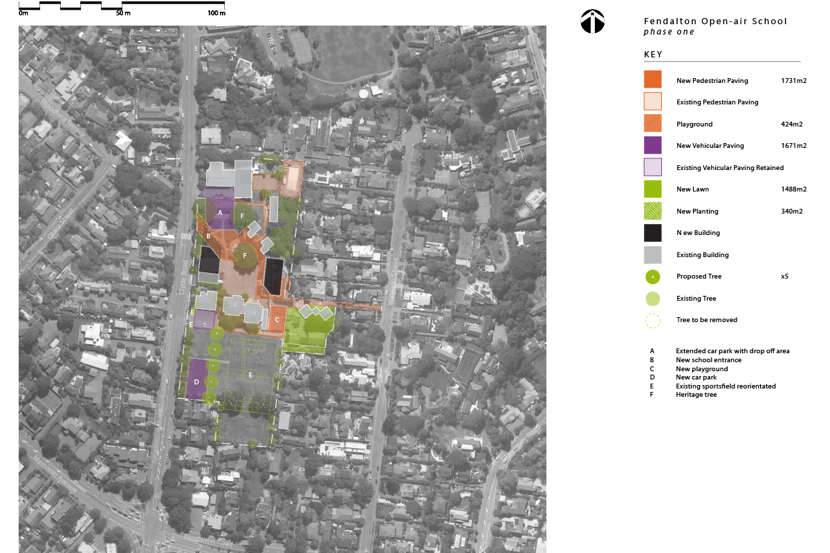This screenshot has height=553, width=830.
Task: Click the 'Fendalton Open-air School' title
Action: point(715,21)
